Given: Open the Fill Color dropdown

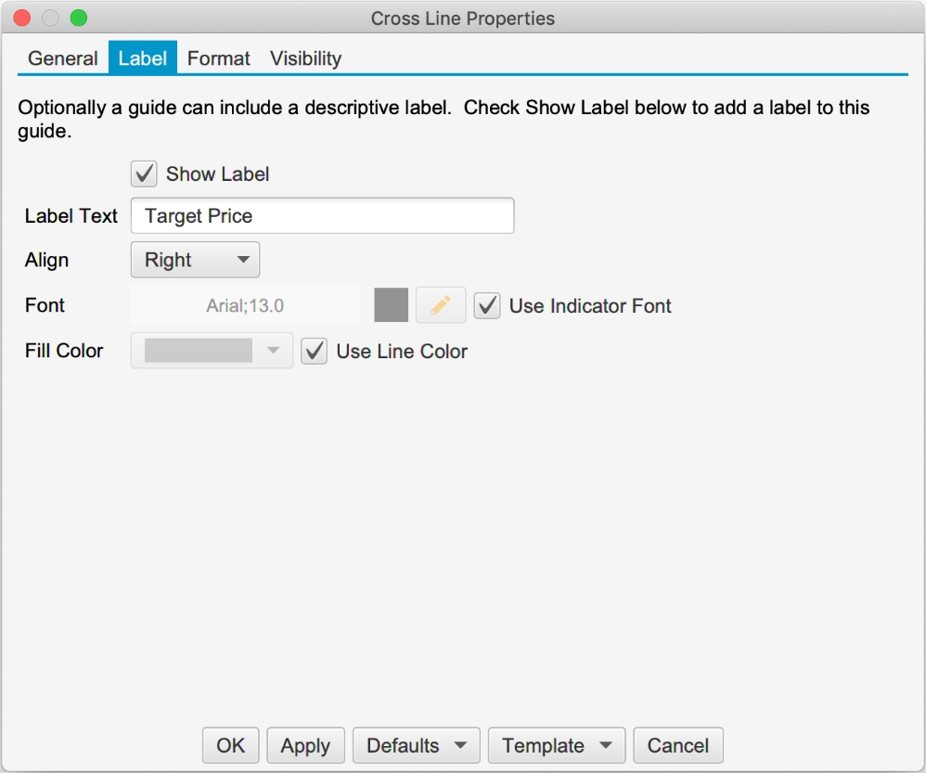Looking at the screenshot, I should coord(212,351).
